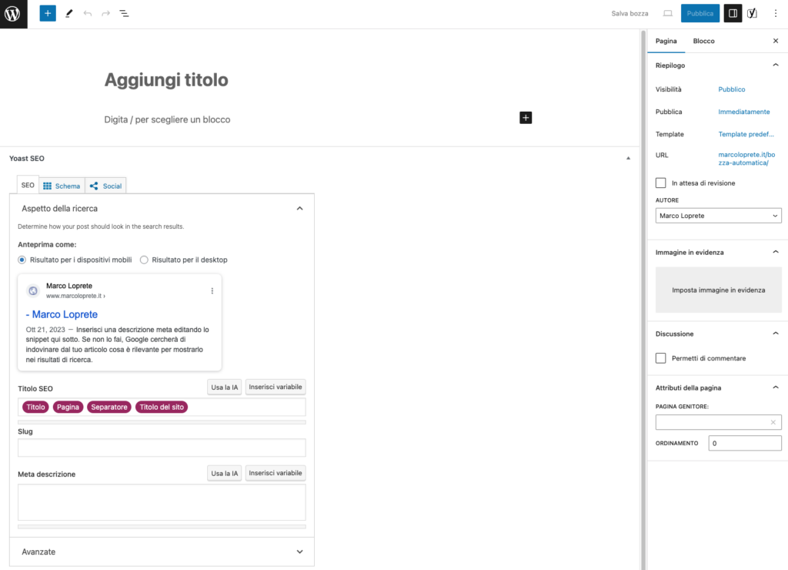Redo with the right arrow icon
This screenshot has width=788, height=570.
(x=105, y=14)
